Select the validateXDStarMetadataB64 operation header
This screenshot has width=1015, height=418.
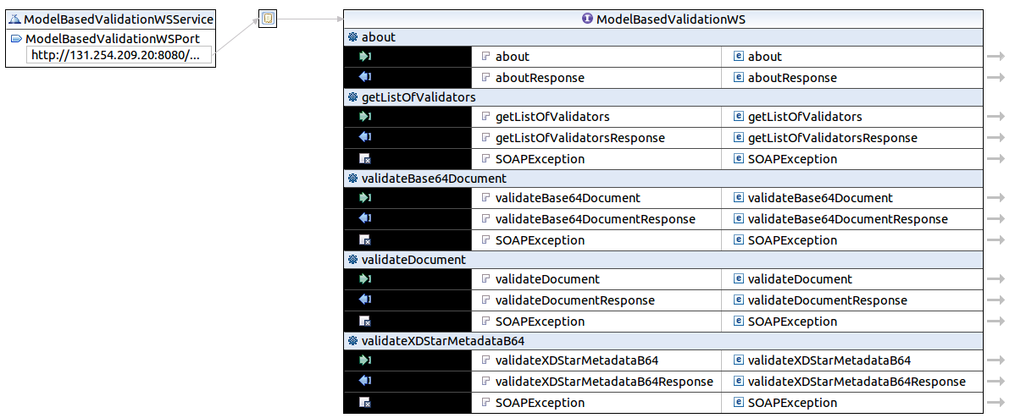[x=443, y=341]
